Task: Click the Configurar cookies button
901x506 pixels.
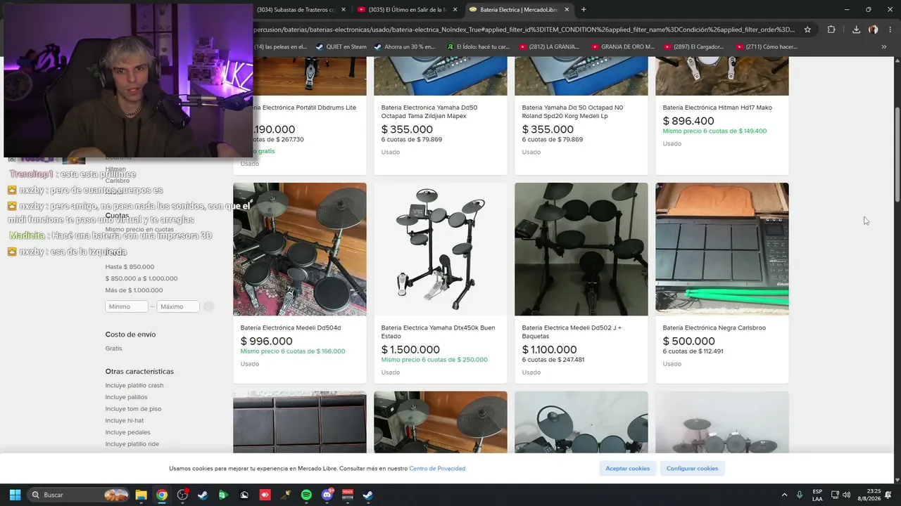Action: (693, 468)
